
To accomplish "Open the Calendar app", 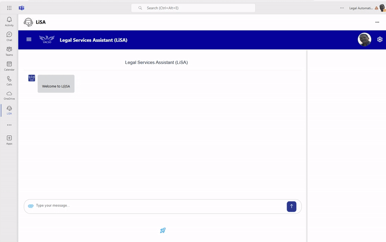I will [9, 65].
